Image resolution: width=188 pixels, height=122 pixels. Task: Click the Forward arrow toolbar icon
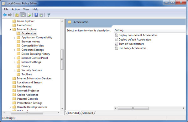tap(10, 15)
